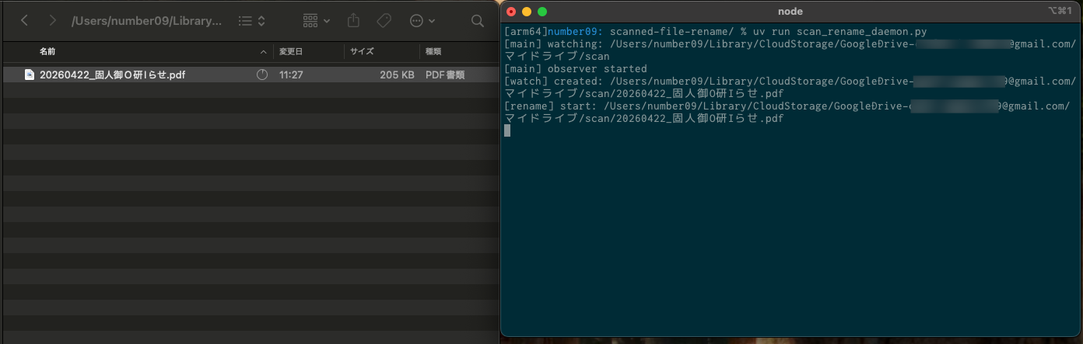Open the Finder group-by grid dropdown
This screenshot has width=1083, height=344.
[x=316, y=21]
